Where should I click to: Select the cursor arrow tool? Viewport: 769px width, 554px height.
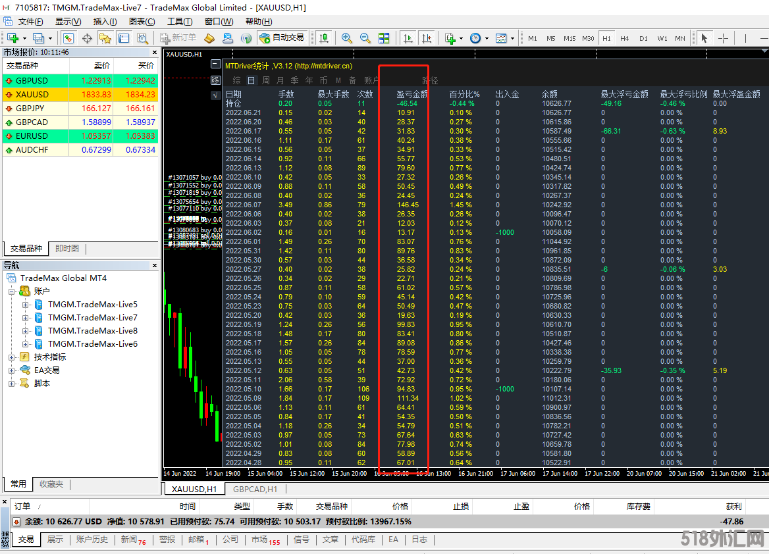tap(704, 38)
